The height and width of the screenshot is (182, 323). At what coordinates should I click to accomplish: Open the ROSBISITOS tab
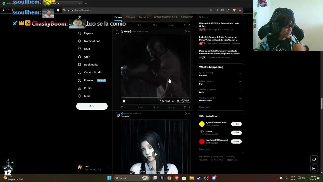click(x=187, y=17)
